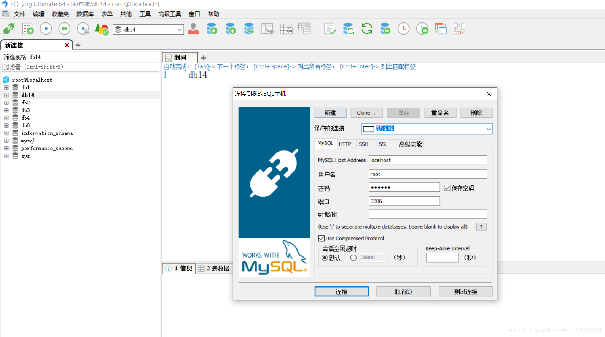This screenshot has width=605, height=337.
Task: Click the 取消(L) button
Action: [403, 291]
